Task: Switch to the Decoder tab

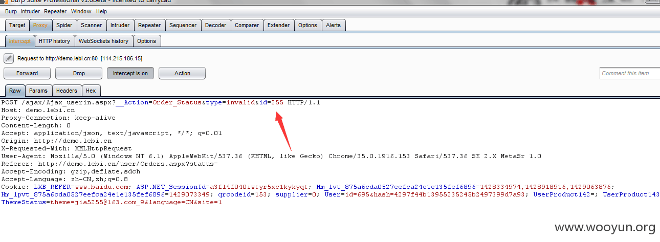Action: (x=215, y=25)
